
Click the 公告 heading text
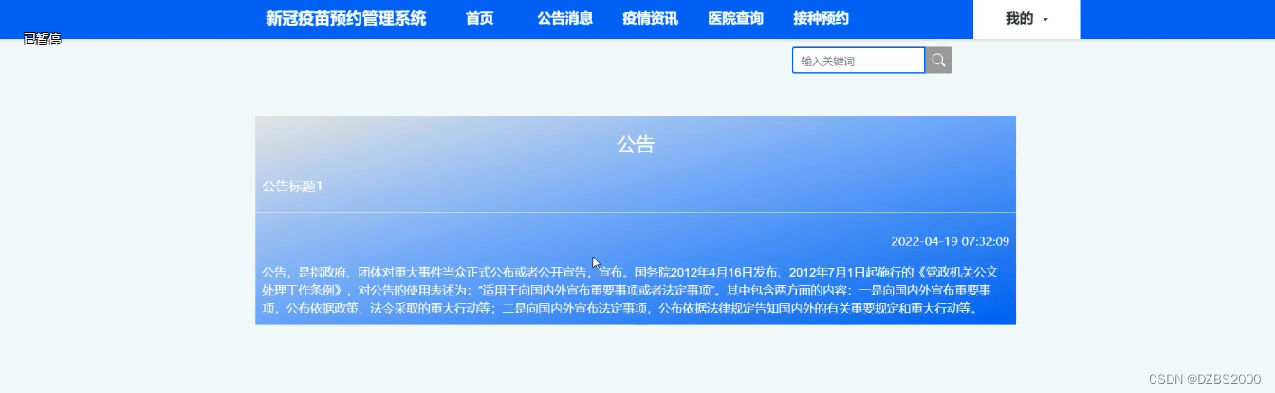[636, 145]
